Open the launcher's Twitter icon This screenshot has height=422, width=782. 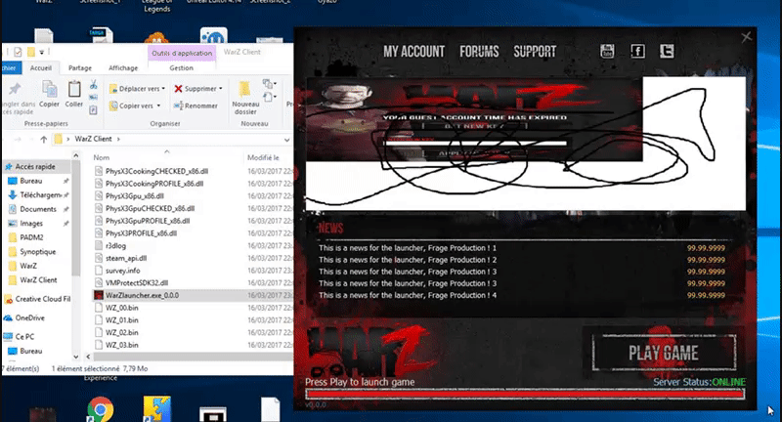point(667,51)
